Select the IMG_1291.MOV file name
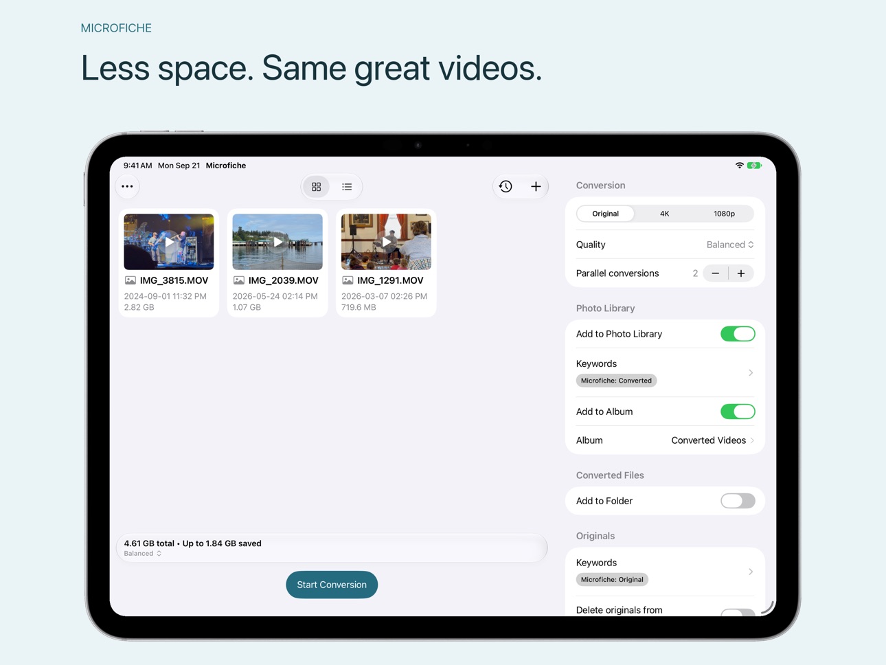Image resolution: width=886 pixels, height=665 pixels. pos(390,280)
